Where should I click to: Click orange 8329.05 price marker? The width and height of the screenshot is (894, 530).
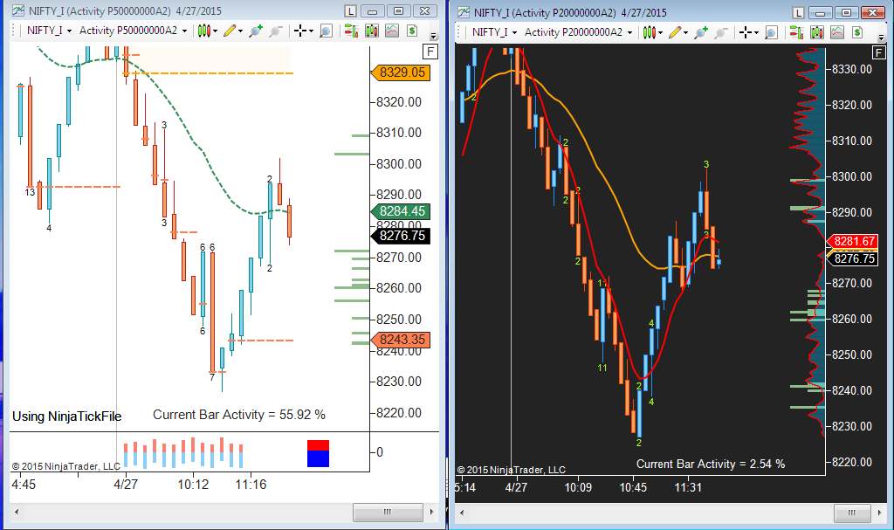point(401,72)
